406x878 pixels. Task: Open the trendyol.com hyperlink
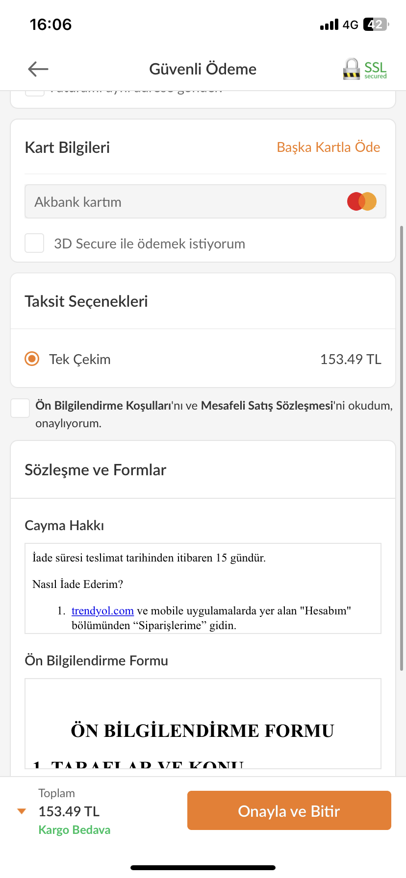102,610
